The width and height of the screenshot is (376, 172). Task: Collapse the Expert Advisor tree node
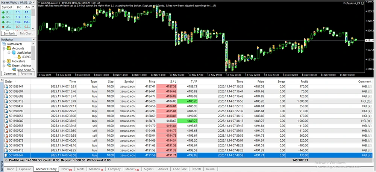pos(4,65)
